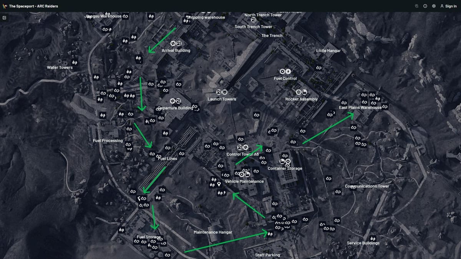
Task: Click the stacked layers icon above Launch Towers
Action: 225,92
